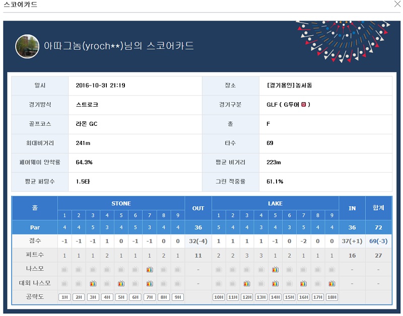Close the scorecard popup window
403x316 pixels.
pos(396,5)
